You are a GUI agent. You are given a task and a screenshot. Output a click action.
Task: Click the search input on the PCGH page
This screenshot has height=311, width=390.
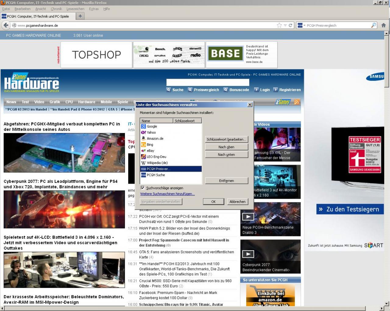[208, 82]
